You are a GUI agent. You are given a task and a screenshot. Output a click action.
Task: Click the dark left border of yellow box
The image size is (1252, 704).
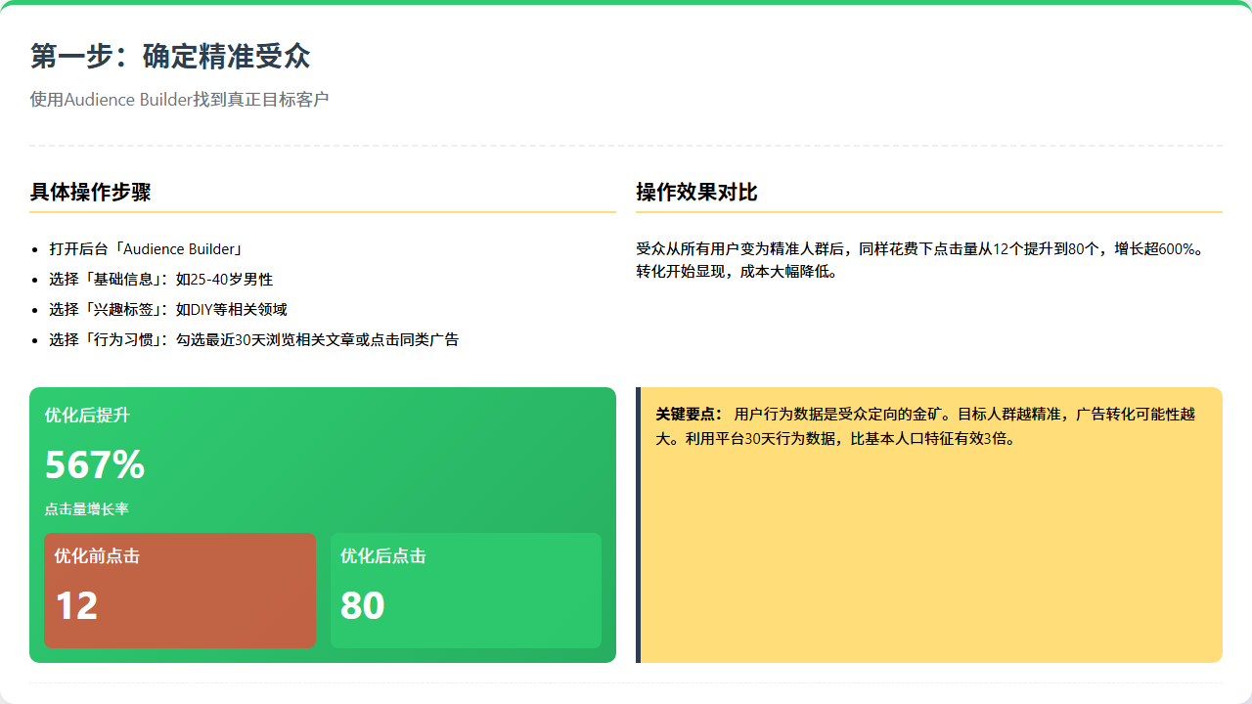pyautogui.click(x=638, y=525)
